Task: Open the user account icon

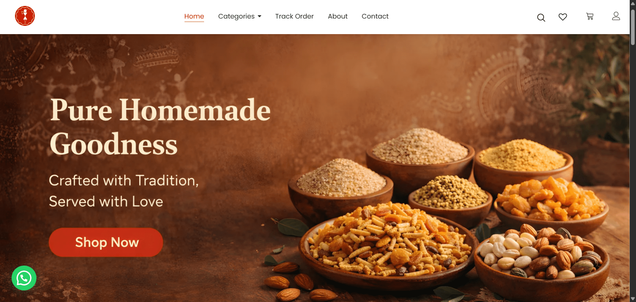Action: pyautogui.click(x=616, y=16)
